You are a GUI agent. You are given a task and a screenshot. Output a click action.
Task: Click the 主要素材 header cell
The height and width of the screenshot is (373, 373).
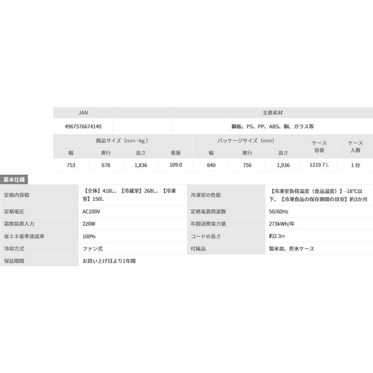(273, 113)
